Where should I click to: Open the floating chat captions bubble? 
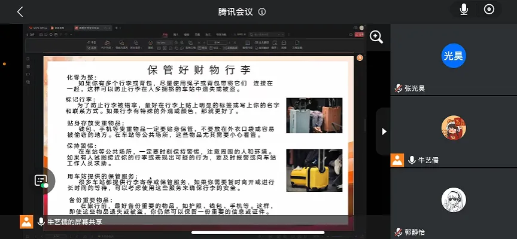pos(41,181)
